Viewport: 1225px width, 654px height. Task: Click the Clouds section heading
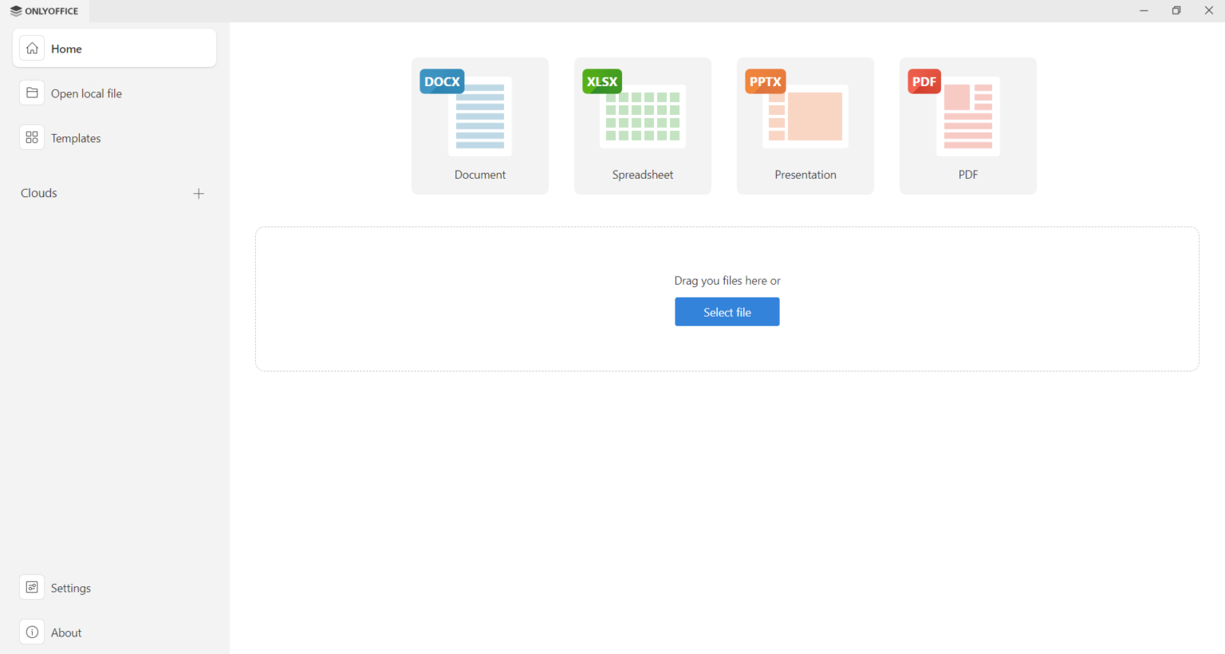click(x=38, y=192)
